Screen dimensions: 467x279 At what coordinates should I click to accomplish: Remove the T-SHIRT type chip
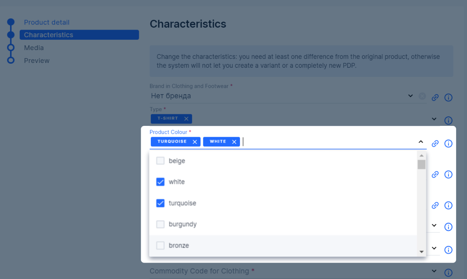[x=186, y=119]
